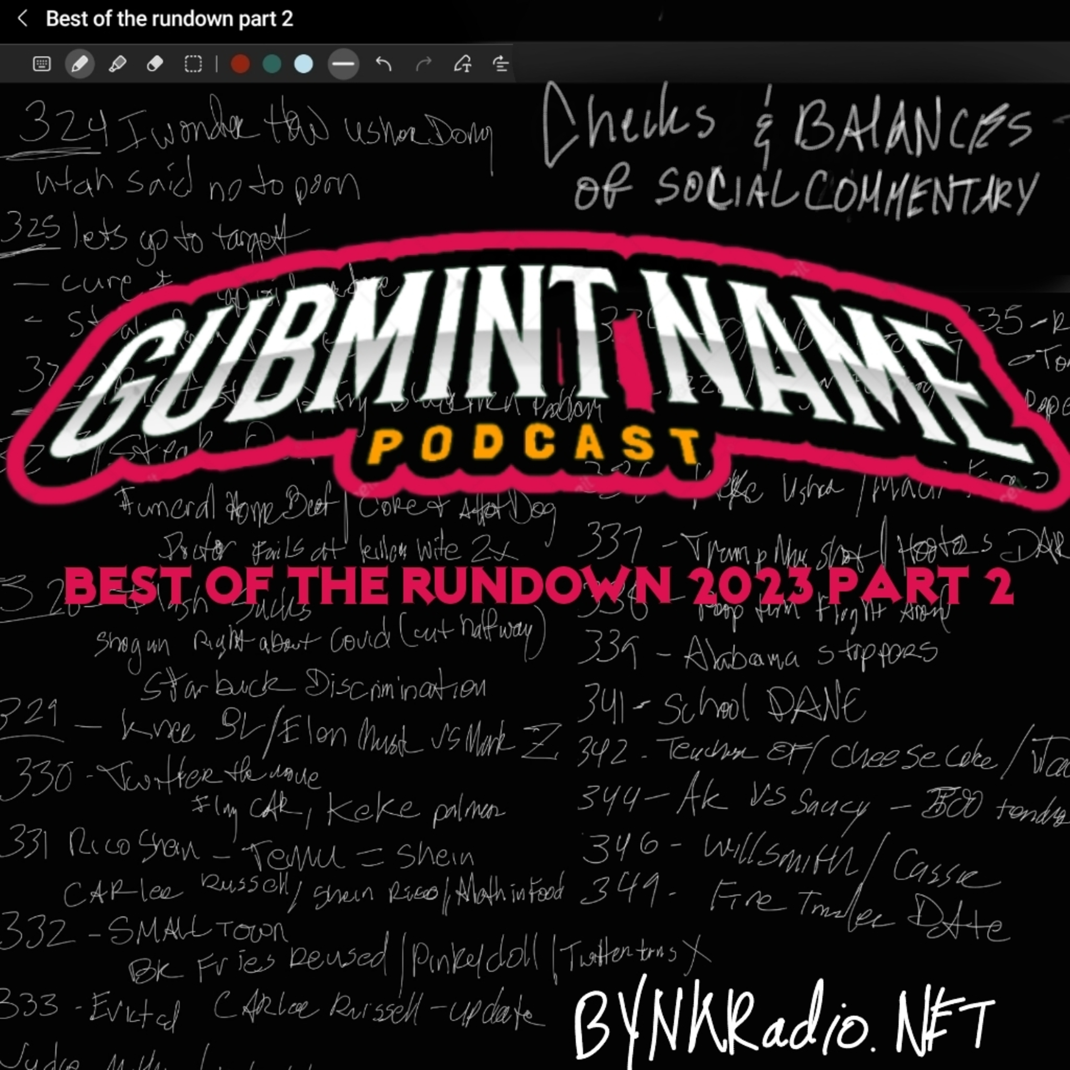Go back using the left arrow

[x=23, y=19]
